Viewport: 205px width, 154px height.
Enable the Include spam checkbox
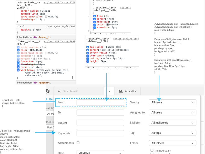tap(152, 150)
